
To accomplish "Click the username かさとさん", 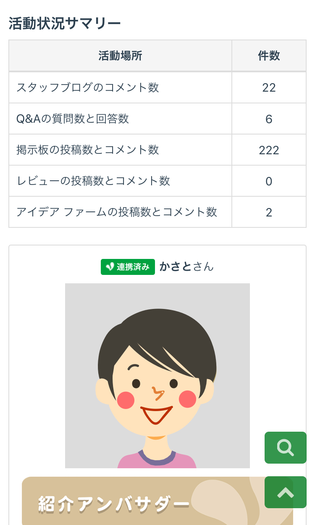I will [x=186, y=266].
